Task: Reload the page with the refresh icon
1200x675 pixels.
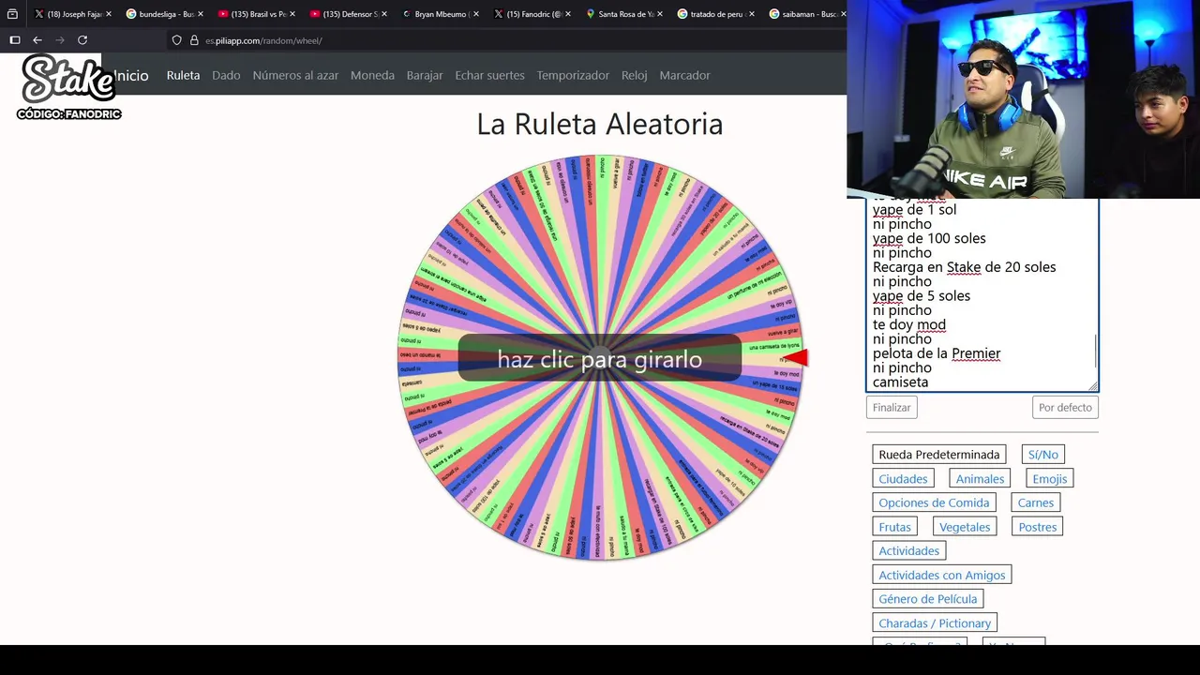Action: 82,40
